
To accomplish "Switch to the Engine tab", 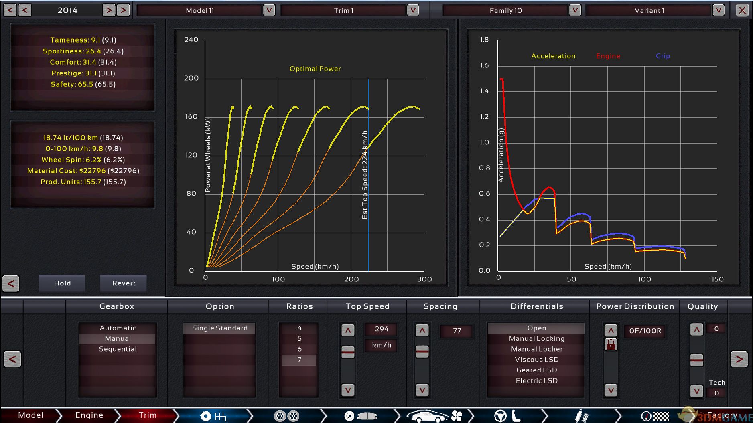I will (89, 415).
